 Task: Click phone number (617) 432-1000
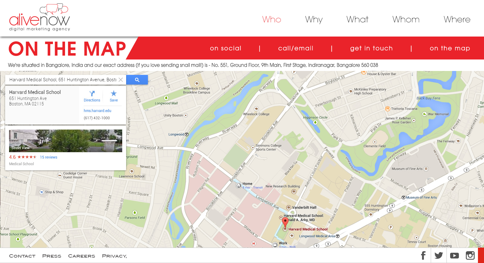[x=97, y=118]
